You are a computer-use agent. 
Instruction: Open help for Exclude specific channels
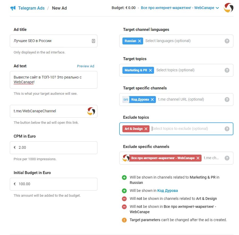click(227, 158)
